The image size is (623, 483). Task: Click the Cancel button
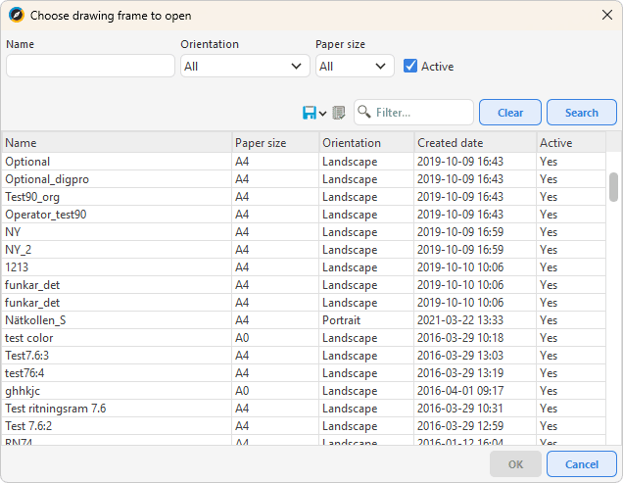[581, 463]
